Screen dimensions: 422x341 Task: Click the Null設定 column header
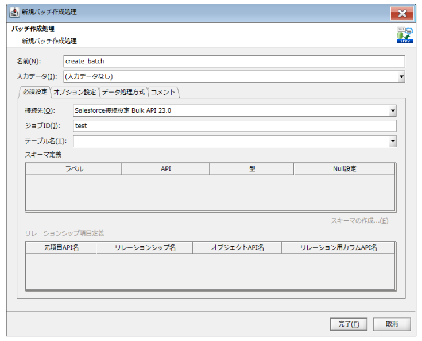tap(344, 169)
